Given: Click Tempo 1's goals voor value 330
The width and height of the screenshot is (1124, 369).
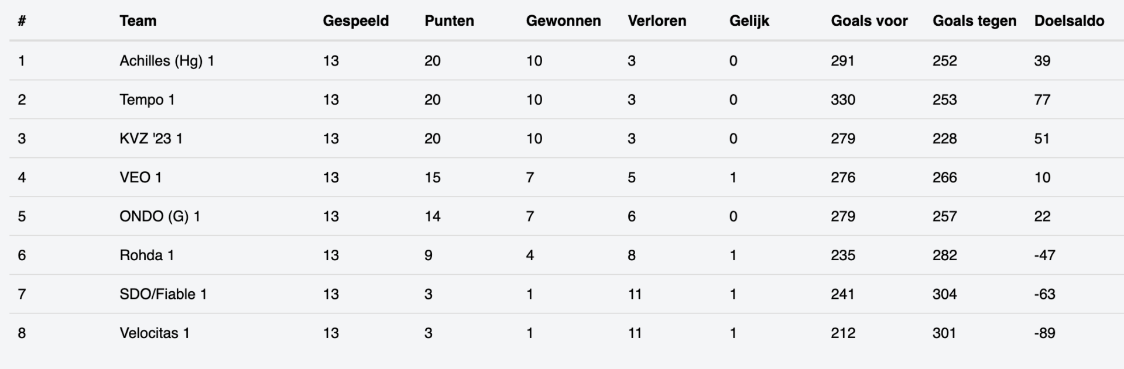Looking at the screenshot, I should coord(843,99).
